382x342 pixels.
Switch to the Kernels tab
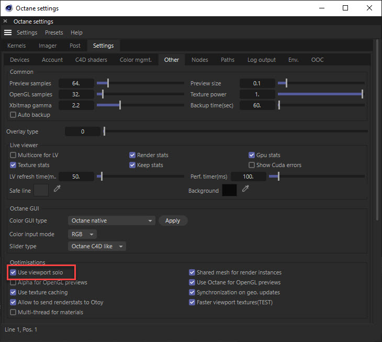tap(16, 46)
